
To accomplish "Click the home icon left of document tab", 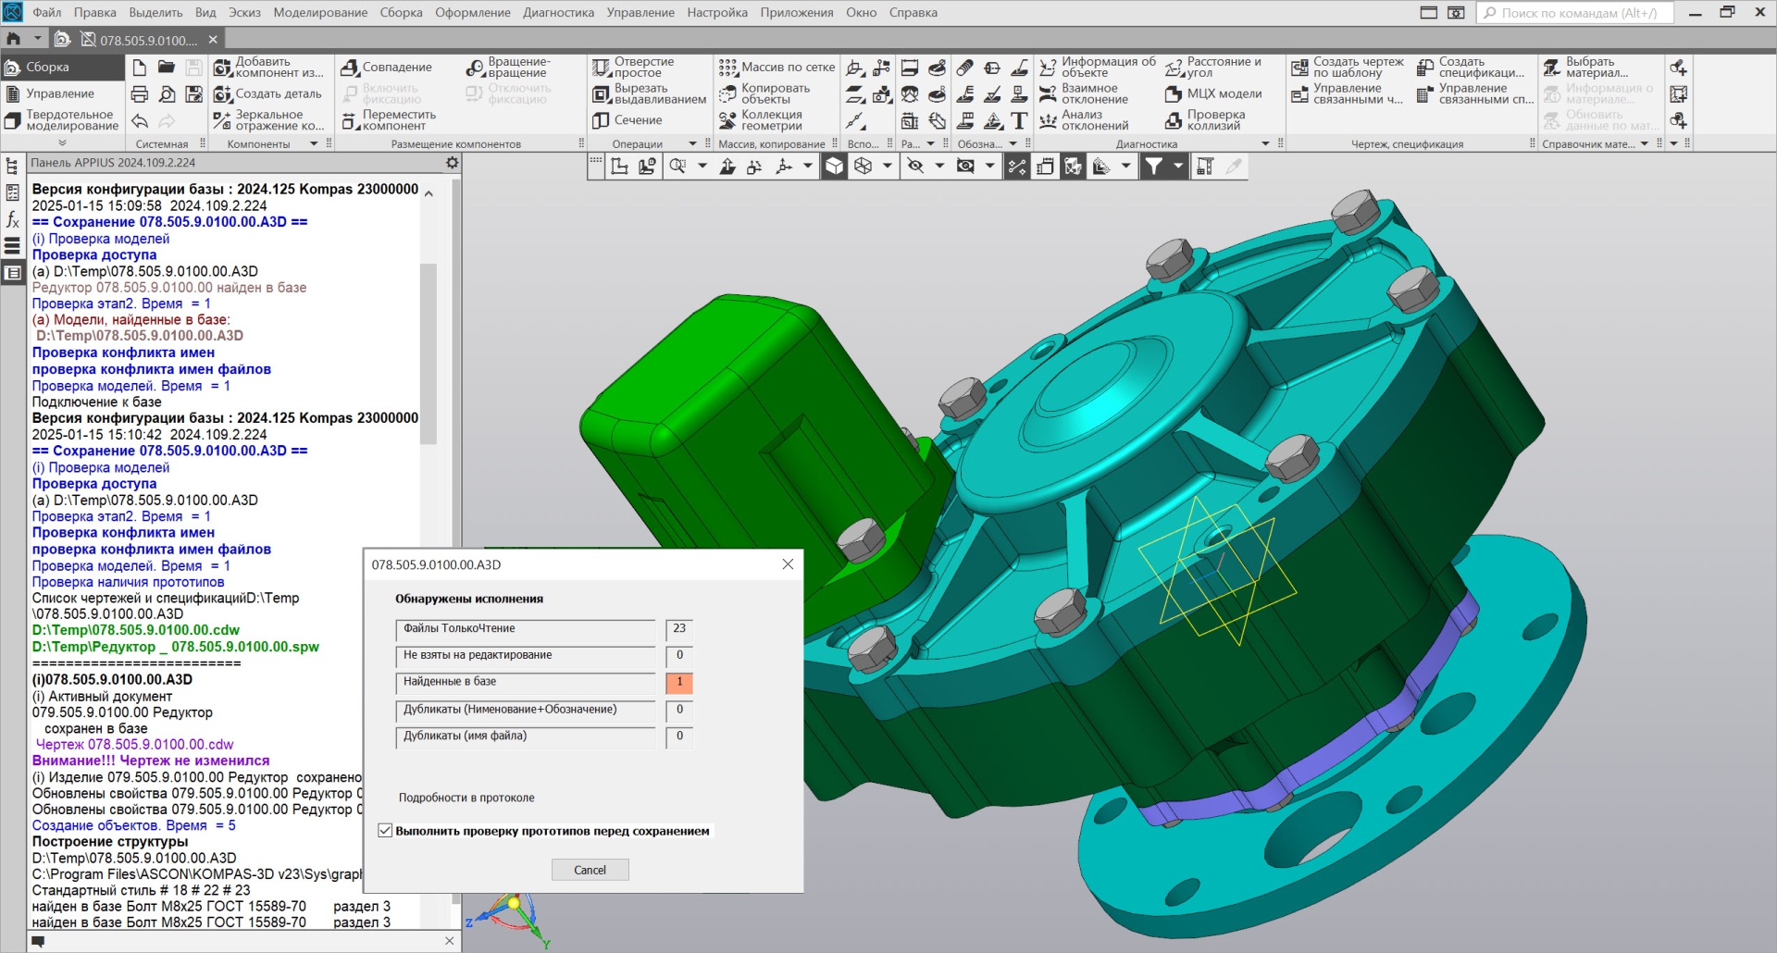I will [14, 40].
